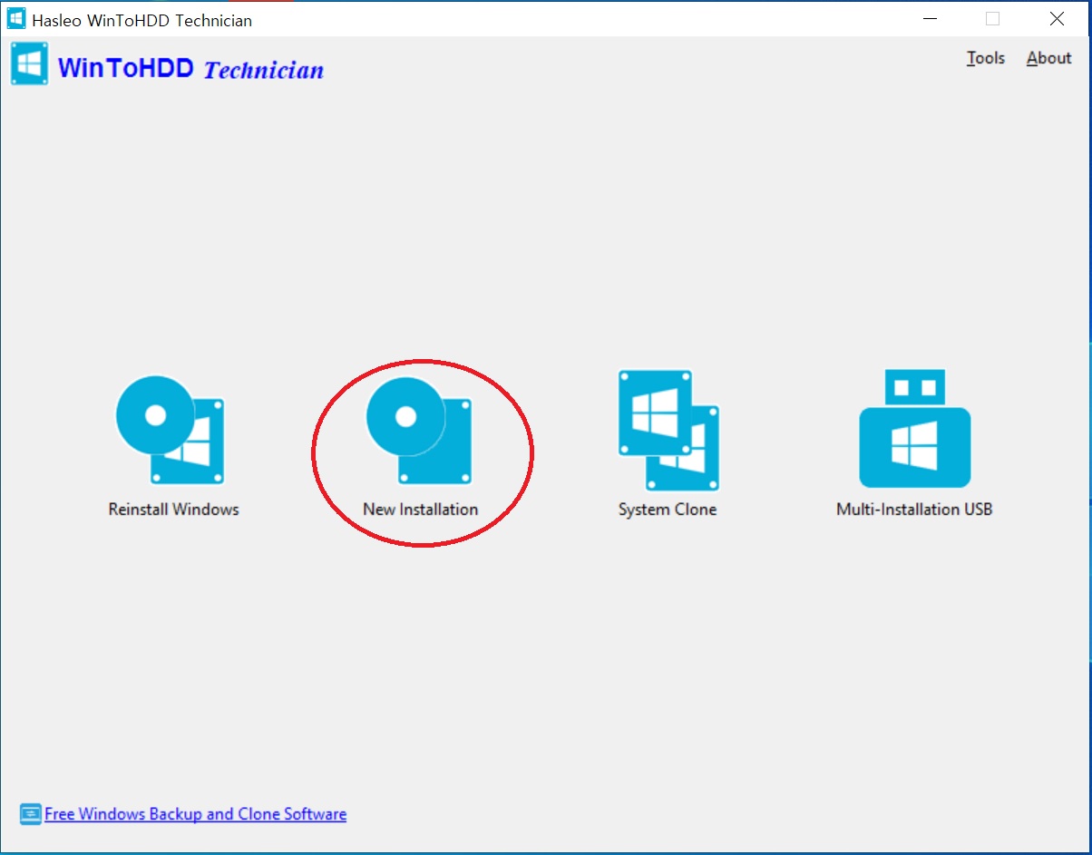Viewport: 1092px width, 855px height.
Task: Click the System Clone label
Action: (x=668, y=510)
